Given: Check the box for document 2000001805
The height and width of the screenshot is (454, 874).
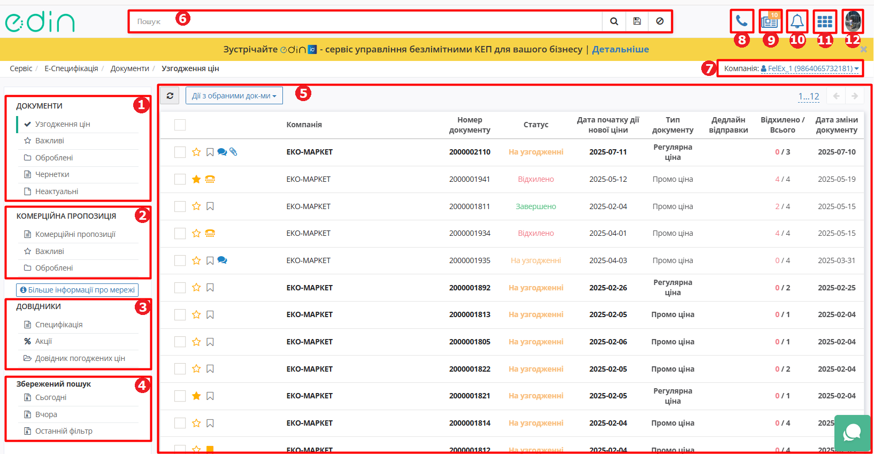Looking at the screenshot, I should pos(180,342).
